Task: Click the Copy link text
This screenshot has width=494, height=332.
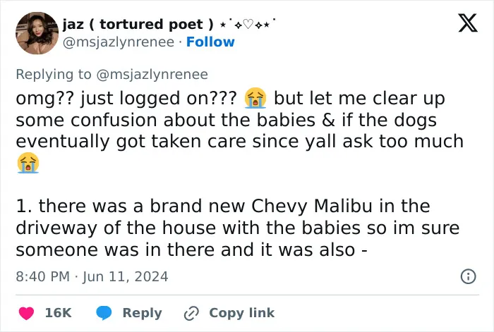Action: click(x=242, y=313)
